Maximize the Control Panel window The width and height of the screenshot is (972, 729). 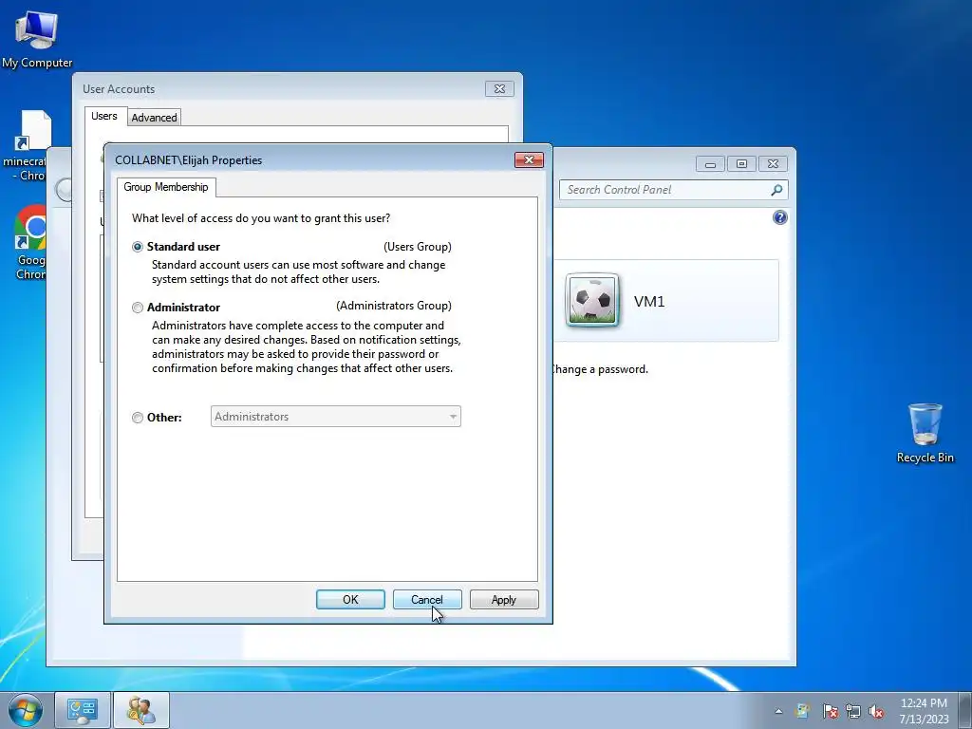point(741,163)
